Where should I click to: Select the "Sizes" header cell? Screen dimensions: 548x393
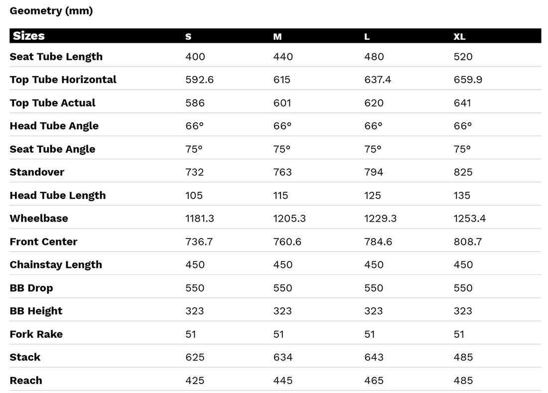[29, 36]
